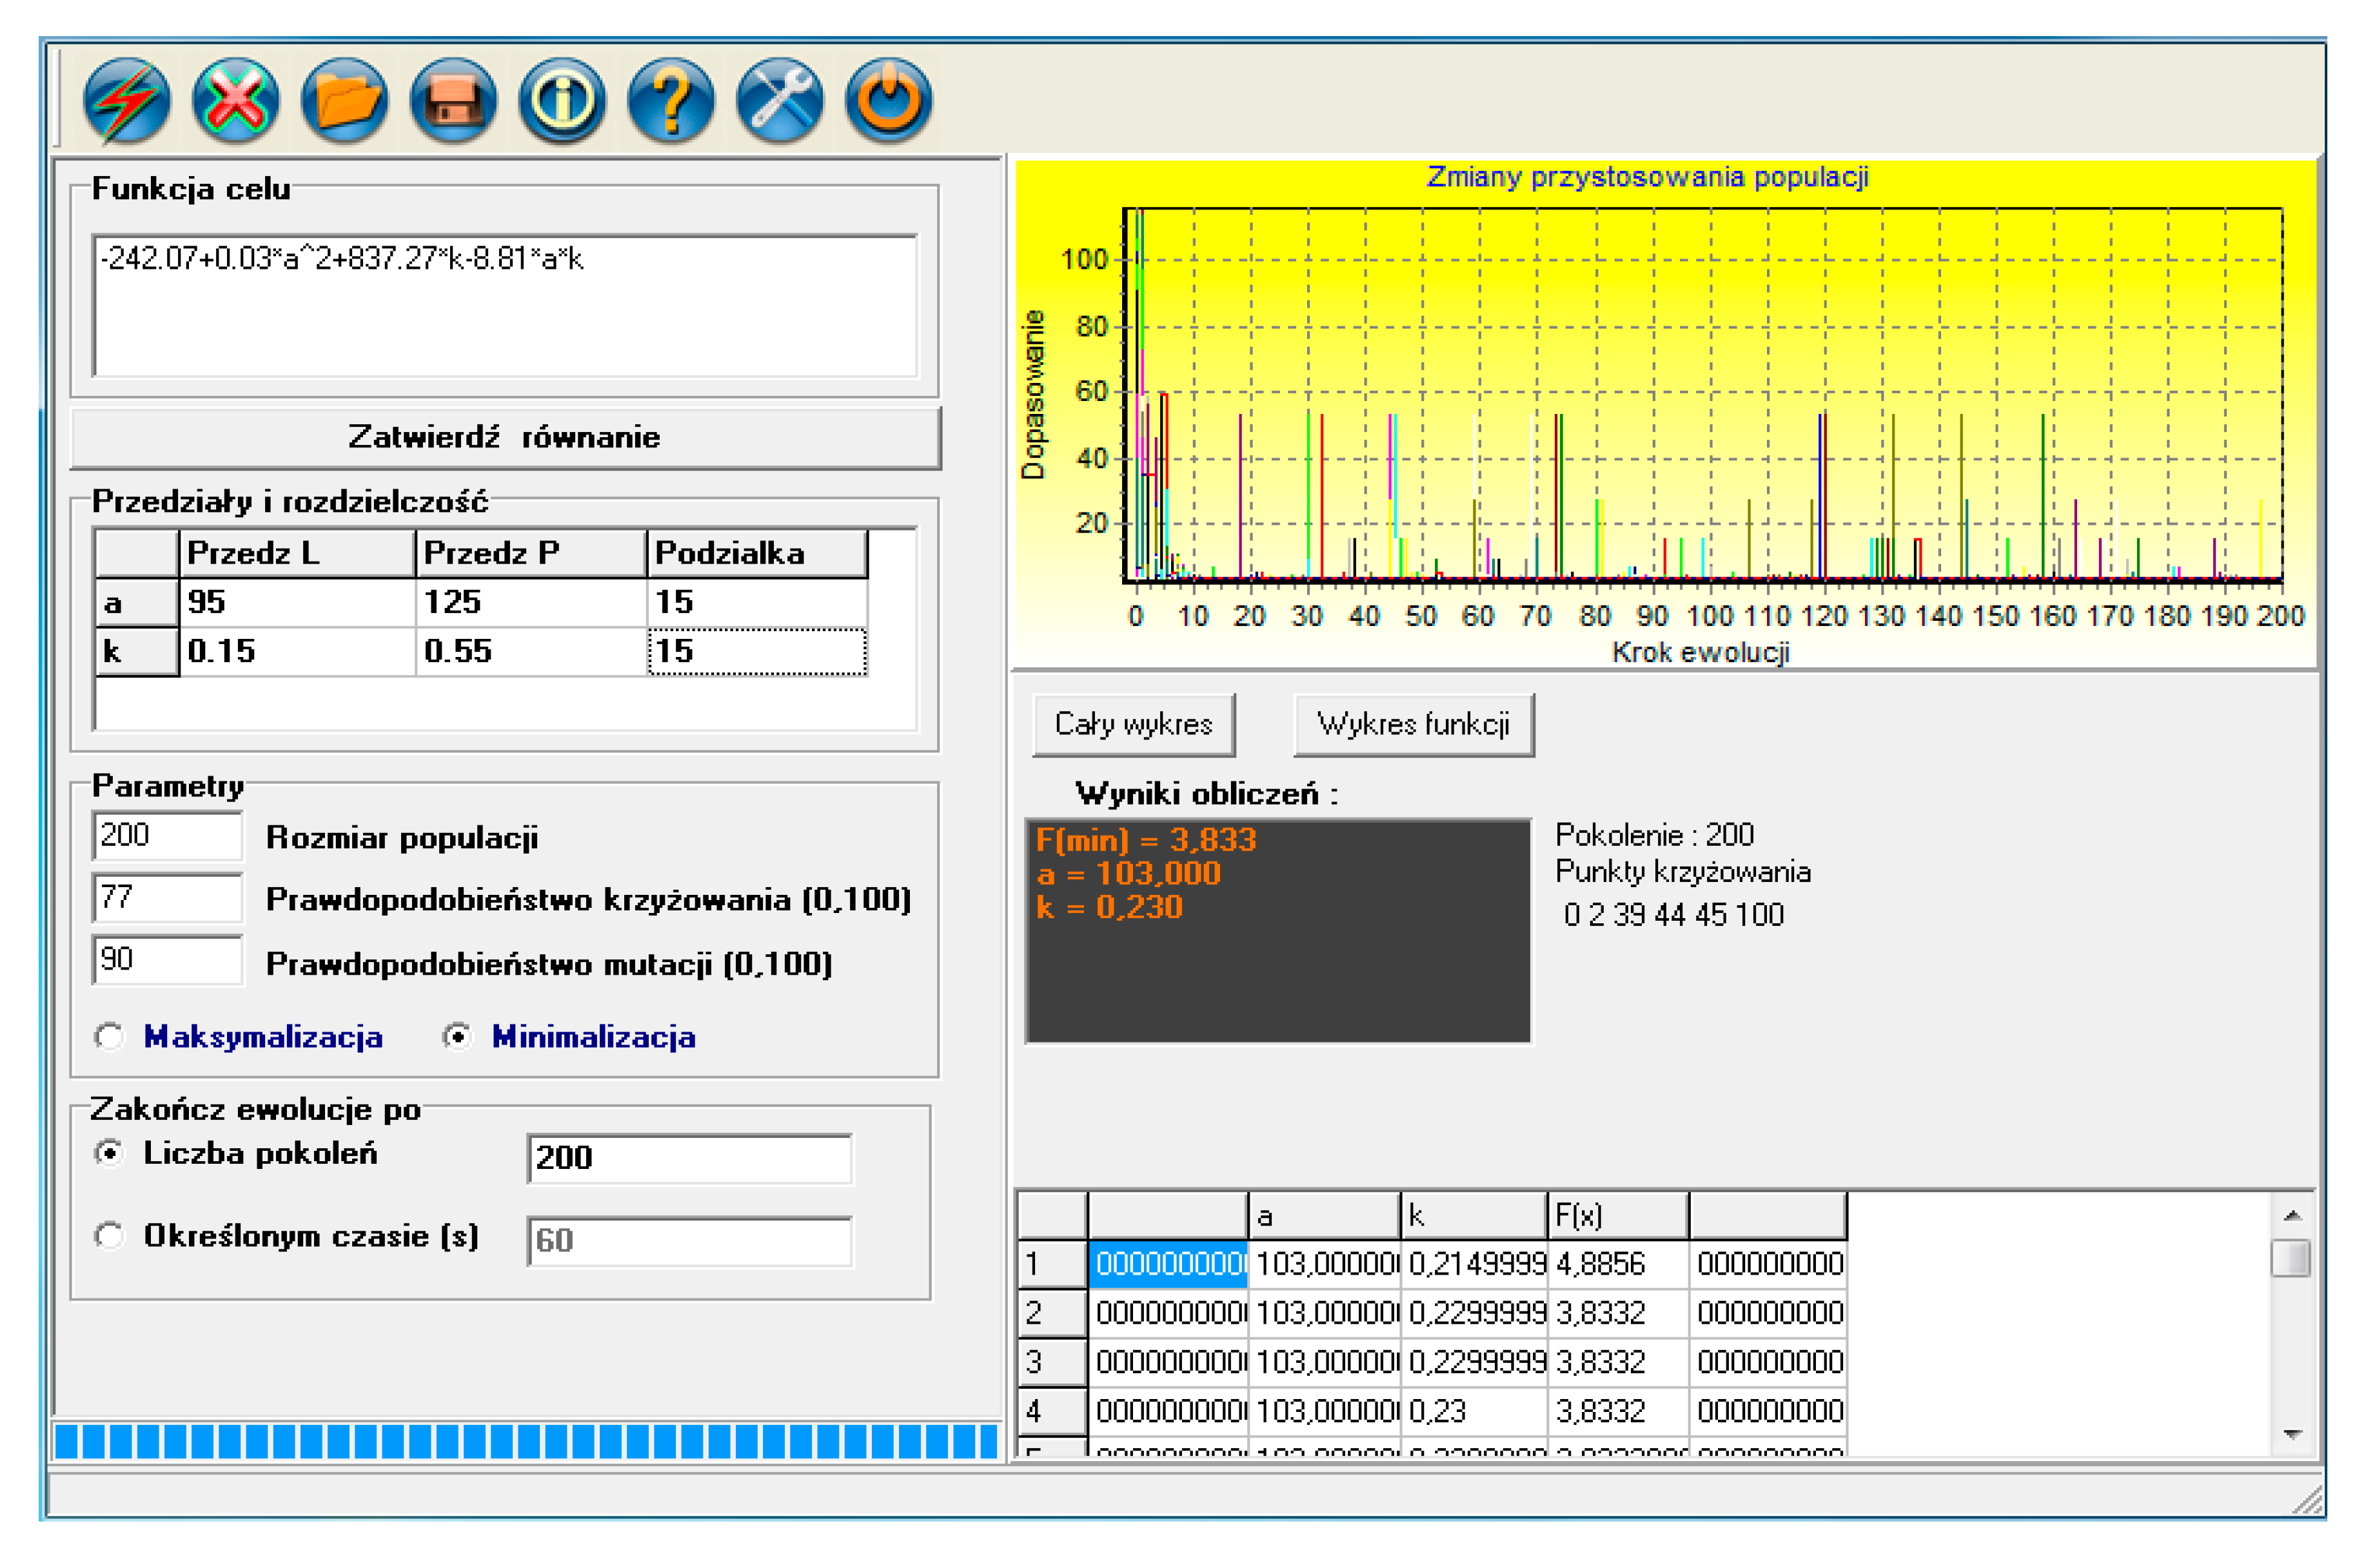Start evolution with the lightning bolt icon
Image resolution: width=2377 pixels, height=1568 pixels.
pos(126,100)
